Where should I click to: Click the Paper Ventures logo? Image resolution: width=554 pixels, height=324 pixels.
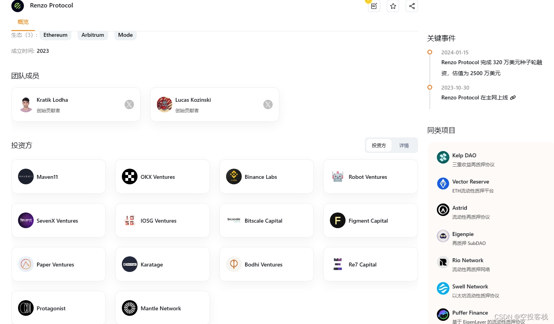[x=26, y=264]
